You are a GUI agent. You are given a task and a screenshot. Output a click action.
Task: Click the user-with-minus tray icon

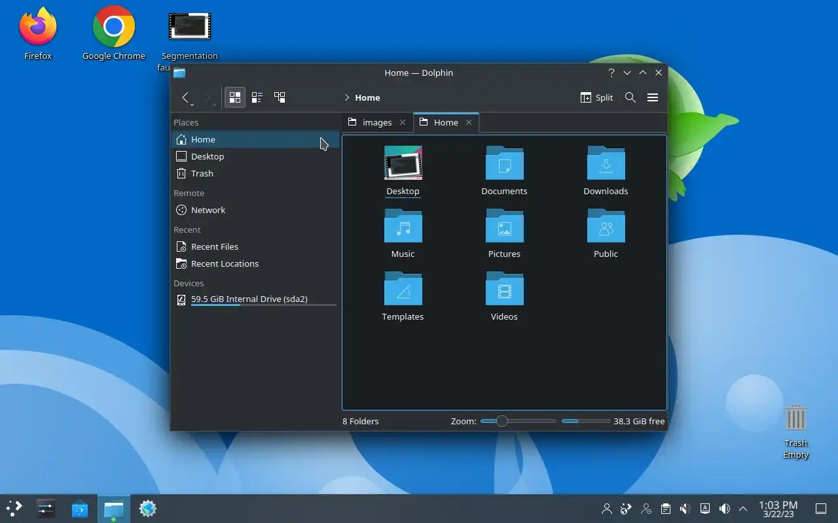(x=646, y=508)
